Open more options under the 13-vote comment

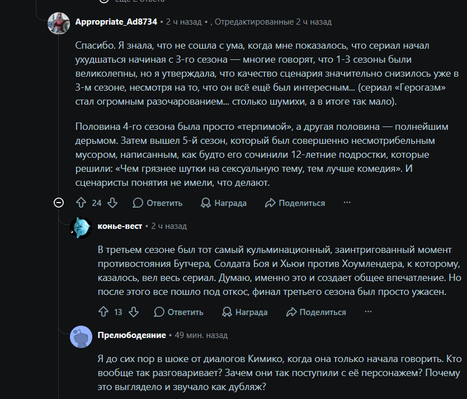pyautogui.click(x=368, y=312)
